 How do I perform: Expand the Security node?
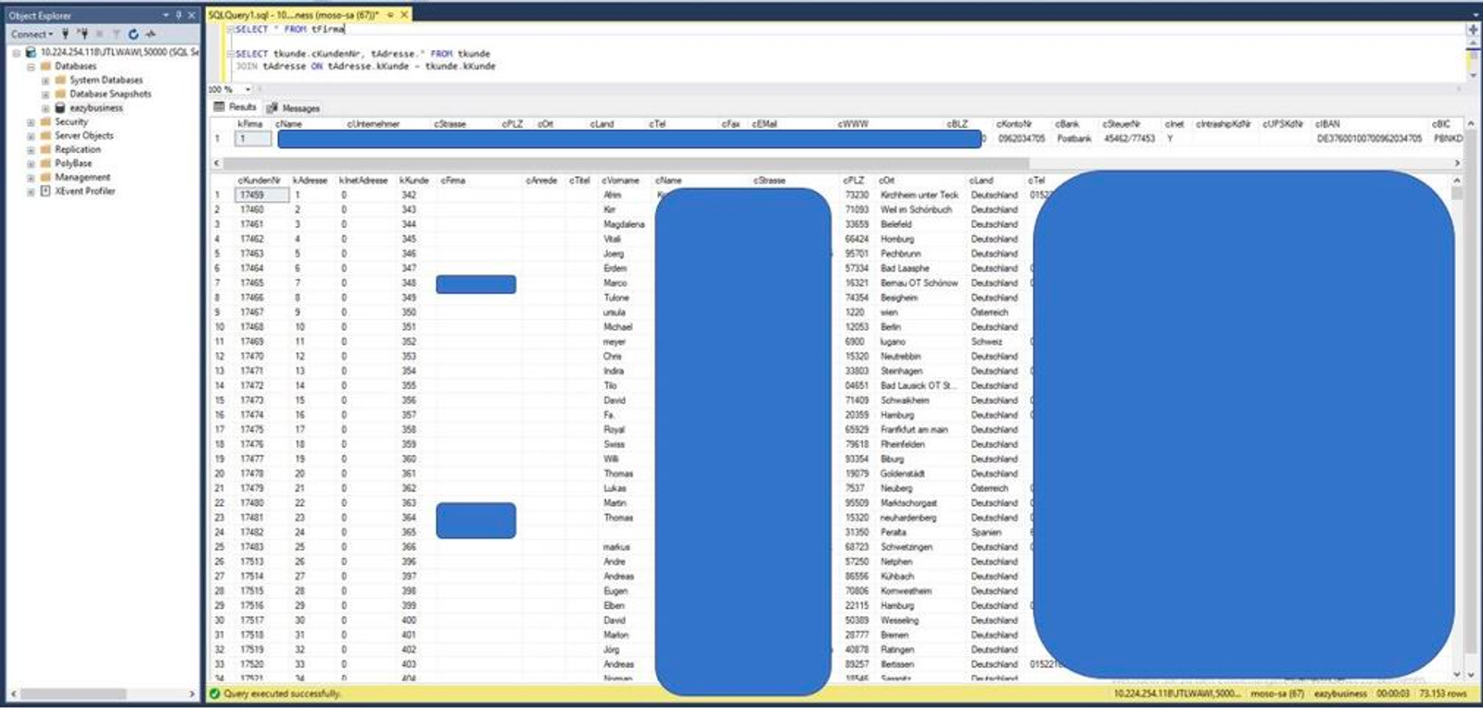click(31, 122)
